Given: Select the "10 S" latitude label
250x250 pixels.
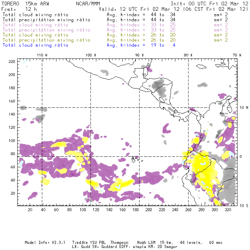Looking at the screenshot, I should (244, 206).
